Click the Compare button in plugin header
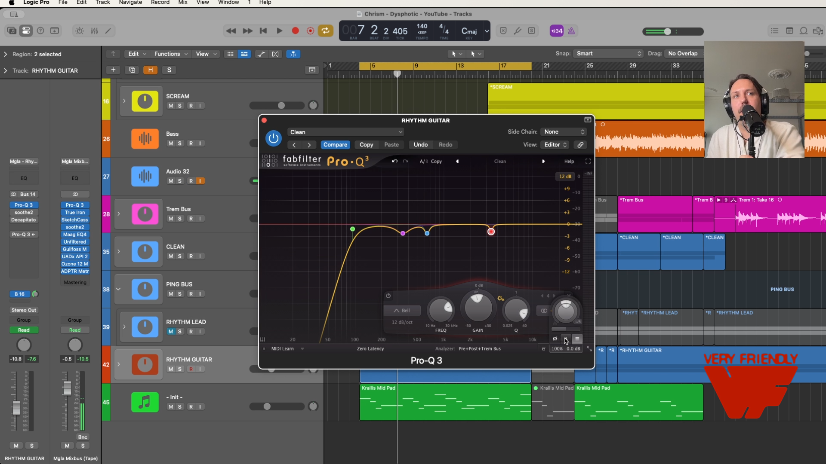This screenshot has height=464, width=826. [x=335, y=145]
